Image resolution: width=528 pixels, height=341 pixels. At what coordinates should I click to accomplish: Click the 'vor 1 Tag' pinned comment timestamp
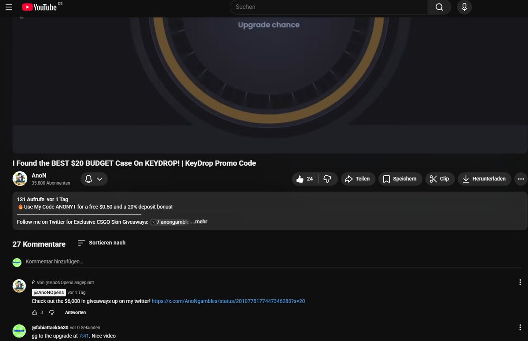[77, 293]
